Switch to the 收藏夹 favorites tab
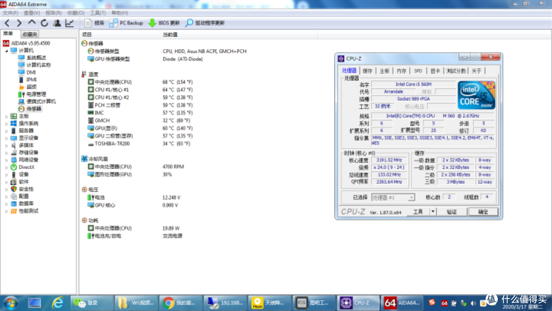552x311 pixels. [x=30, y=34]
